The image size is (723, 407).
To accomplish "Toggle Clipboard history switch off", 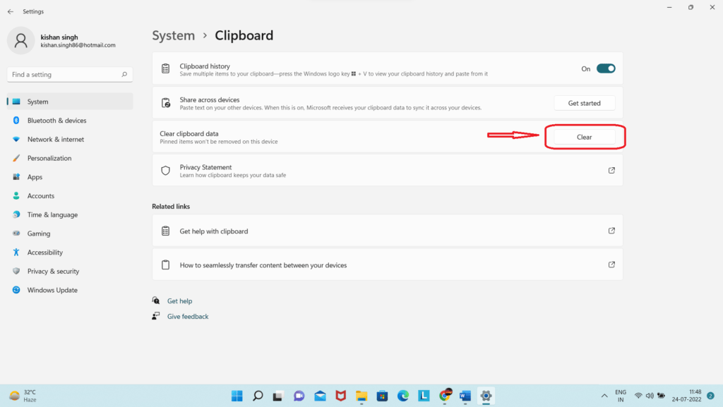I will (x=605, y=68).
